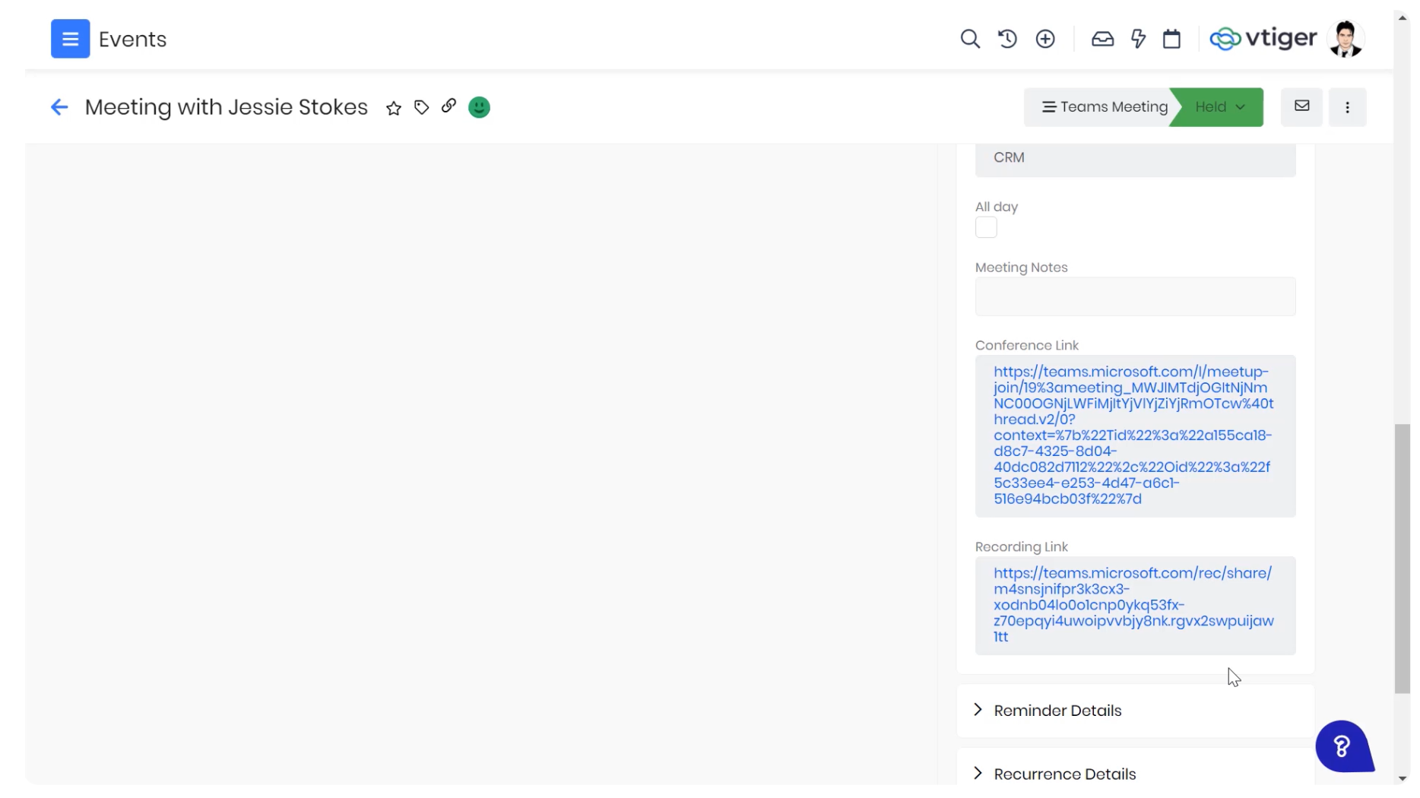This screenshot has height=798, width=1420.
Task: Click the scrollbar up arrow
Action: coord(1403,17)
